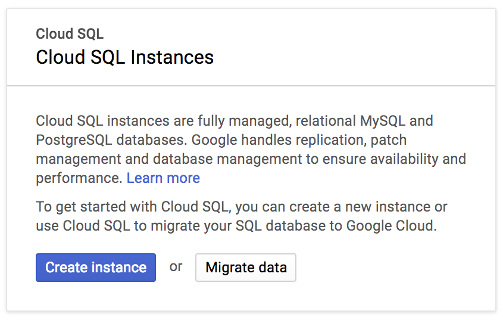Click the word MySQL in the description

[x=383, y=121]
